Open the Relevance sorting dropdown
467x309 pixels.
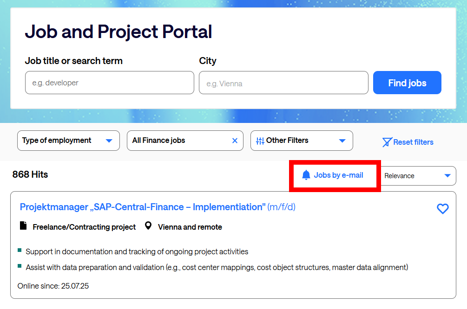[418, 176]
